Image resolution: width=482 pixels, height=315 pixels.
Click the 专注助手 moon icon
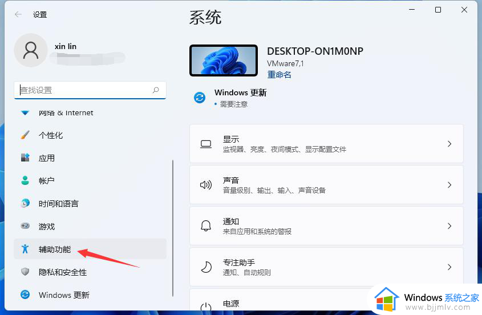click(x=206, y=267)
